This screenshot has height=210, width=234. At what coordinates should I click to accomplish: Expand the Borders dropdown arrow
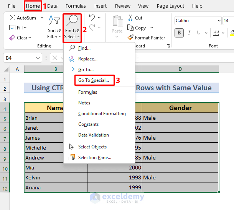pyautogui.click(x=223, y=33)
